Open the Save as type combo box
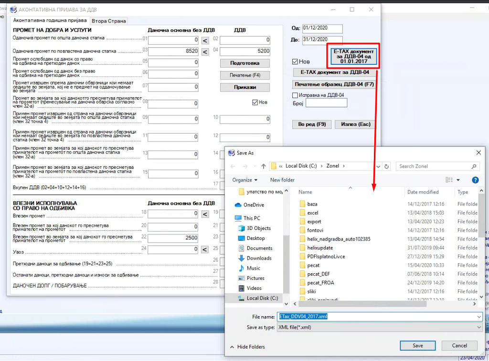 click(380, 327)
